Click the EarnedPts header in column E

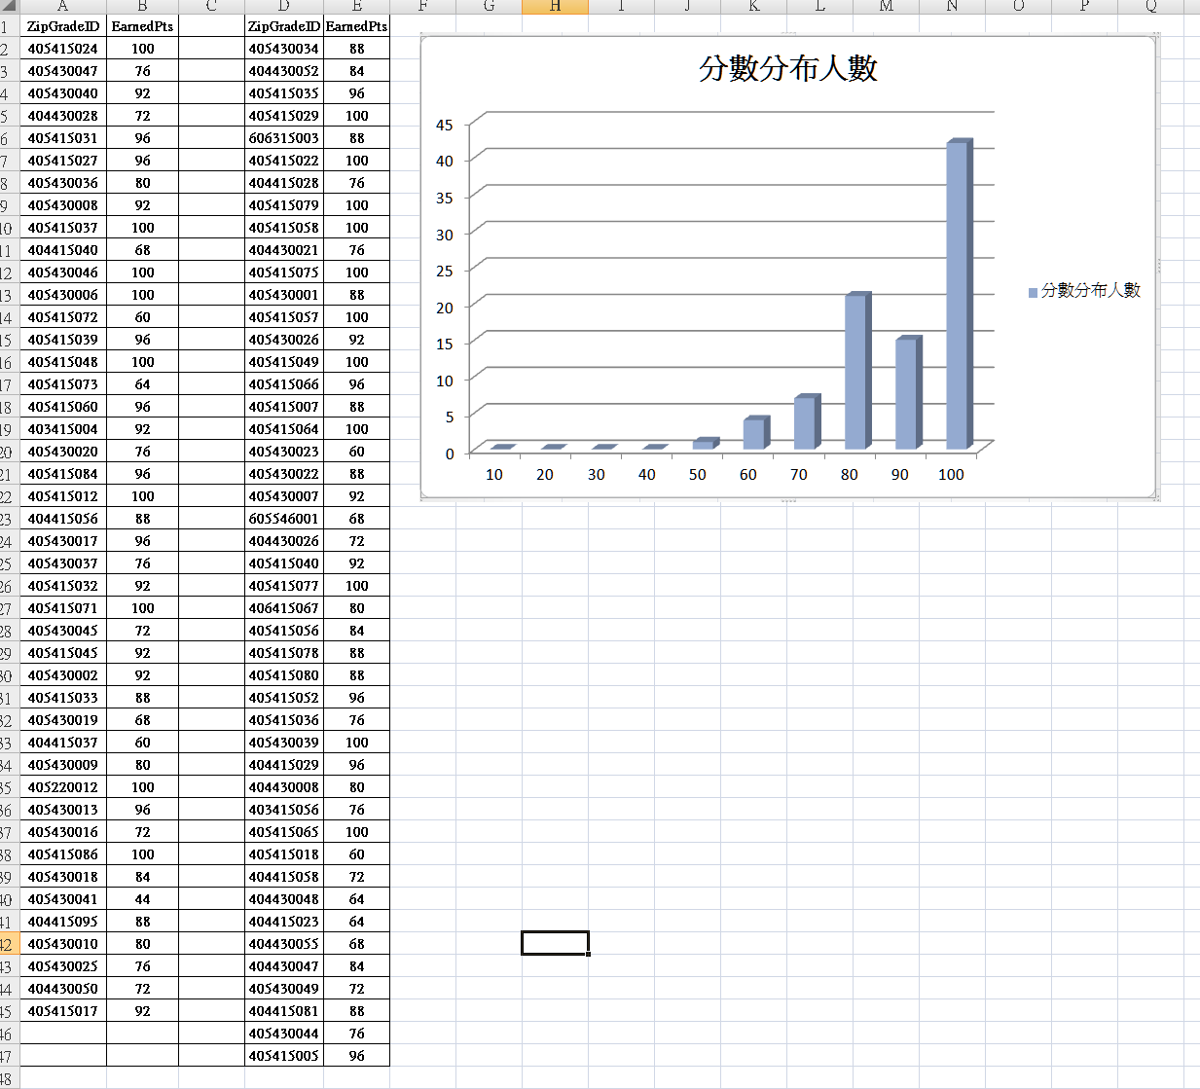356,26
